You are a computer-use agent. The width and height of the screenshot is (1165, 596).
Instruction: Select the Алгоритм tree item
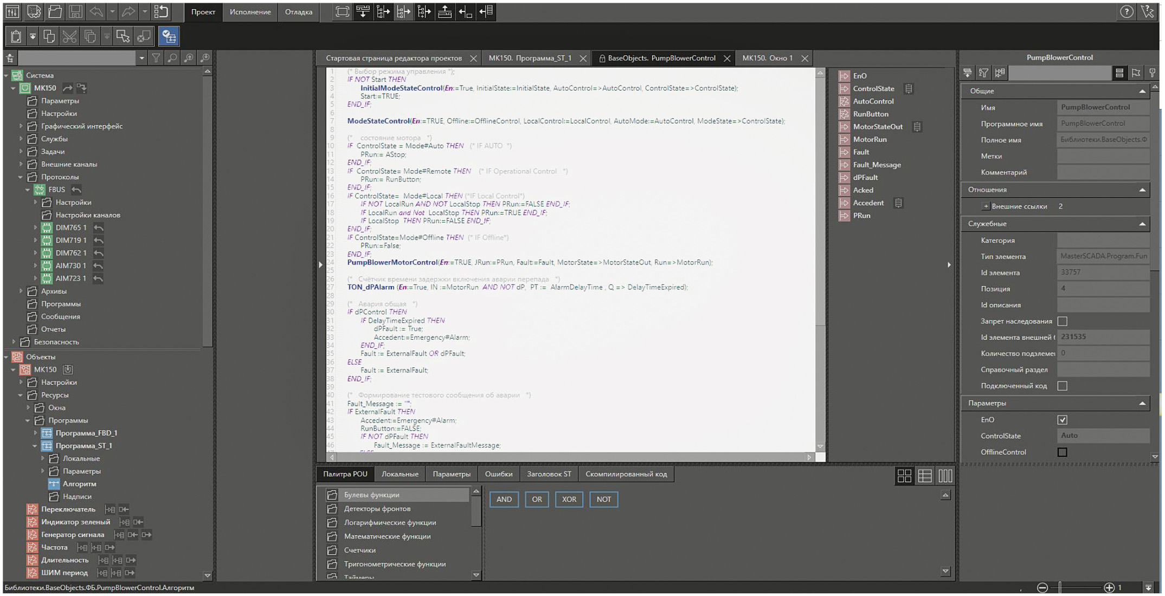pyautogui.click(x=79, y=484)
